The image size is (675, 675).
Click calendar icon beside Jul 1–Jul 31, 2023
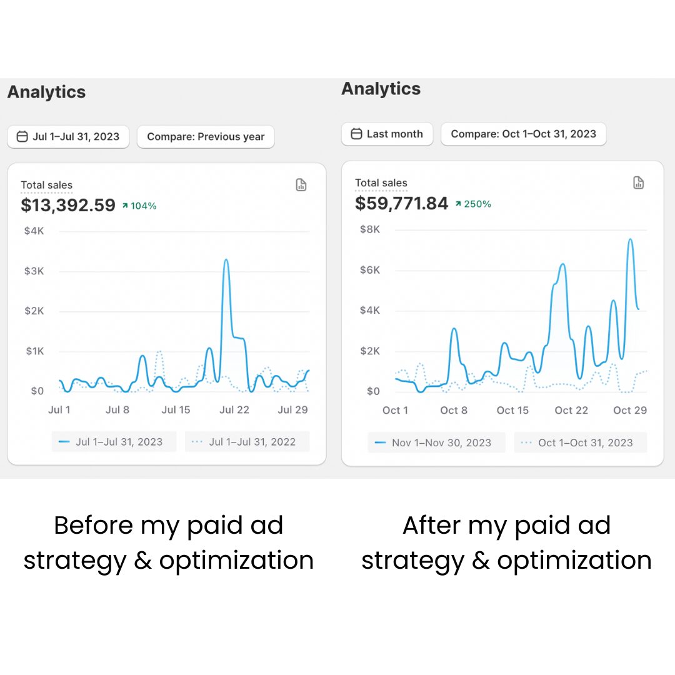point(22,136)
